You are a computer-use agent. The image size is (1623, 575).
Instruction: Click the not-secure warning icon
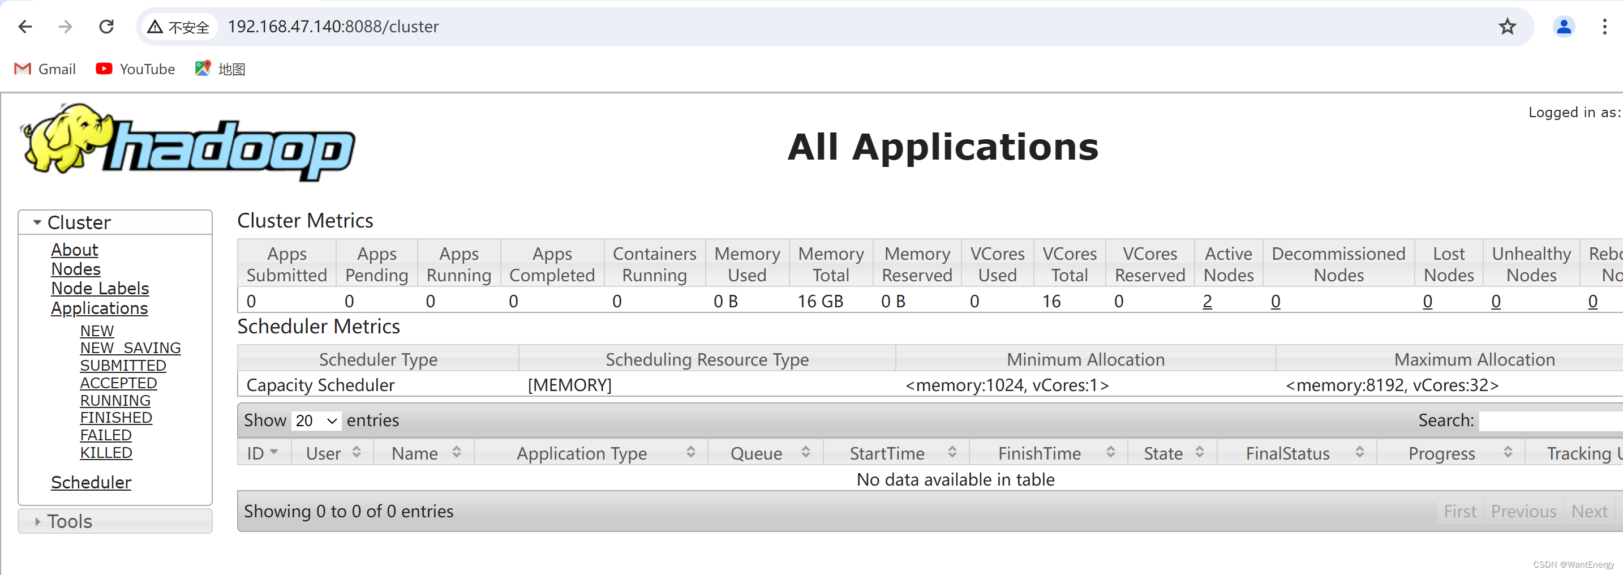pyautogui.click(x=155, y=27)
